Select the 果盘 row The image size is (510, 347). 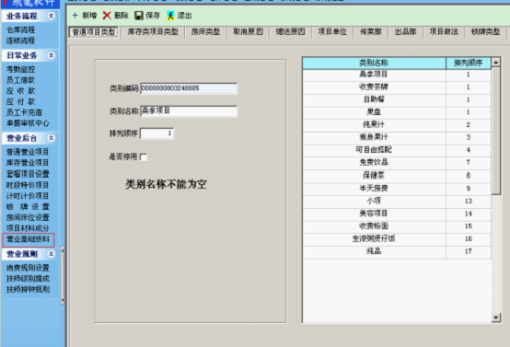(x=397, y=112)
